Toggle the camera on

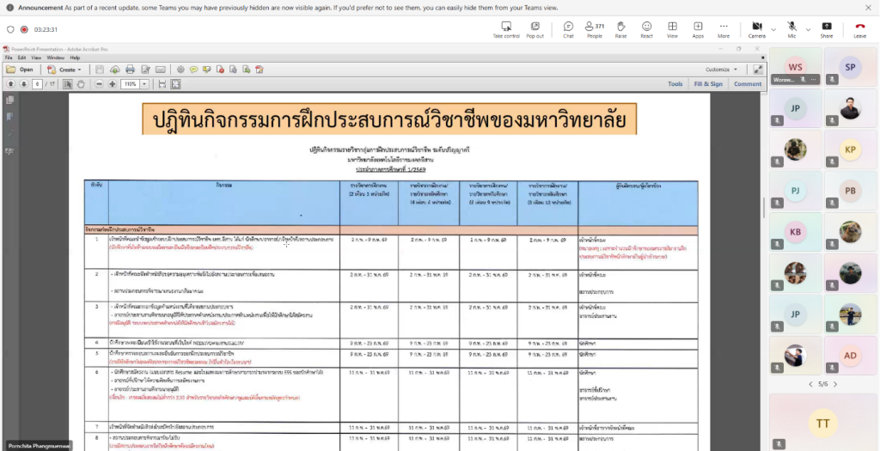pyautogui.click(x=756, y=28)
